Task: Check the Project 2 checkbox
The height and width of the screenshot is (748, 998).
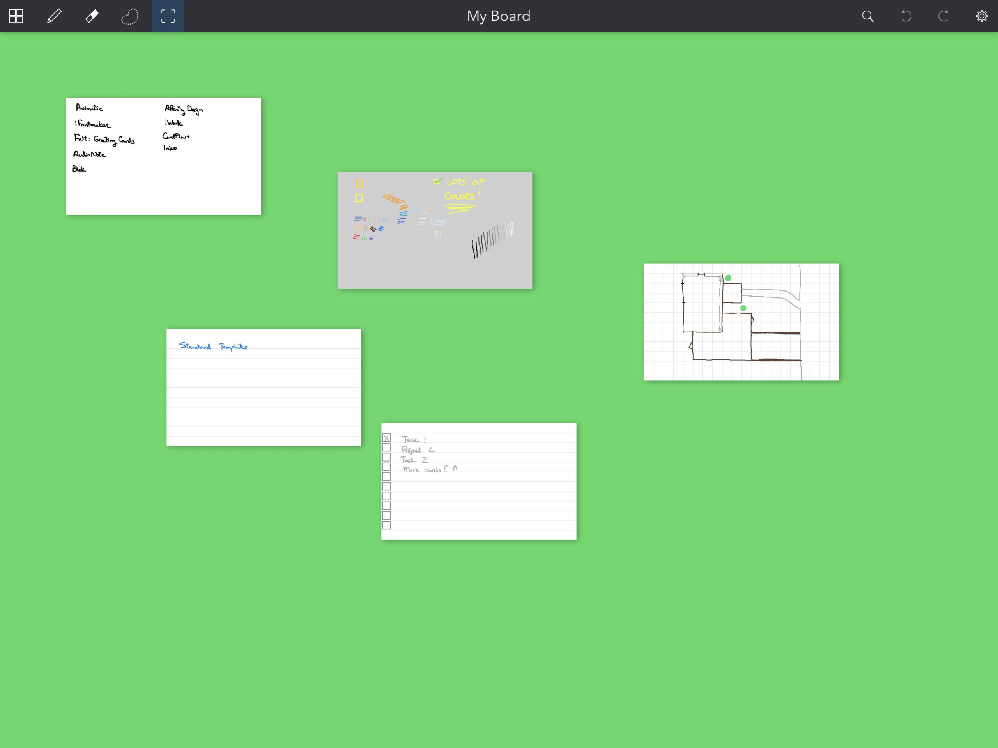Action: point(387,447)
